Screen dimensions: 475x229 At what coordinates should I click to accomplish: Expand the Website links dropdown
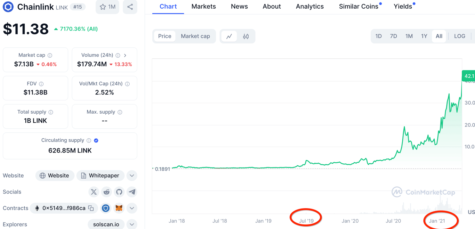click(x=132, y=175)
